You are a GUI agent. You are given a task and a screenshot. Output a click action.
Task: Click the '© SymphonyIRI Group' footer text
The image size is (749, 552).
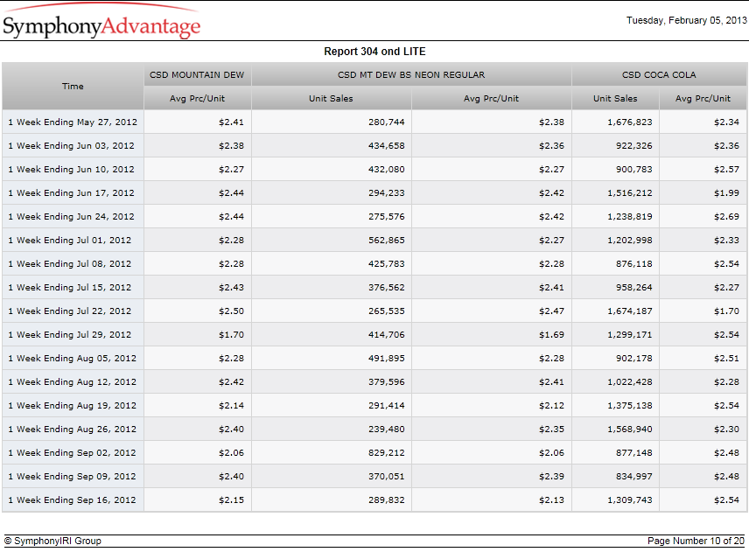click(52, 541)
